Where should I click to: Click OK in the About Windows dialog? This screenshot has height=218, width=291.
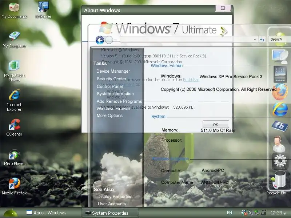click(x=216, y=124)
